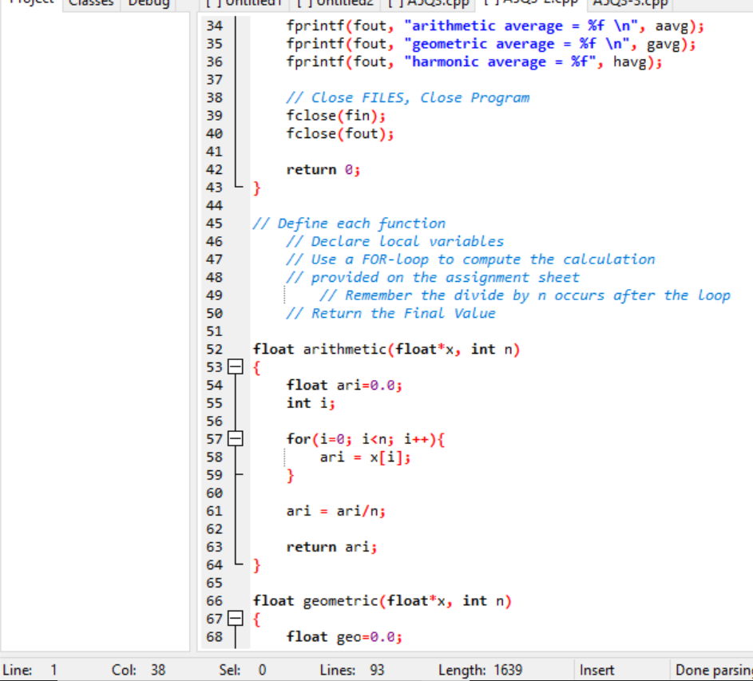Screen dimensions: 753x681
Task: Click the closing brace on line 64
Action: click(257, 565)
